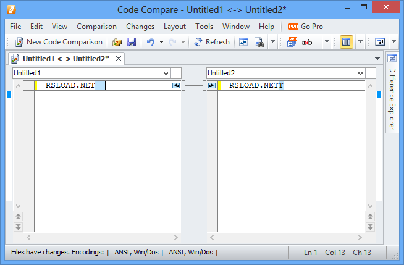Click the left ANSI, Win/Dos encoding label

pos(137,252)
